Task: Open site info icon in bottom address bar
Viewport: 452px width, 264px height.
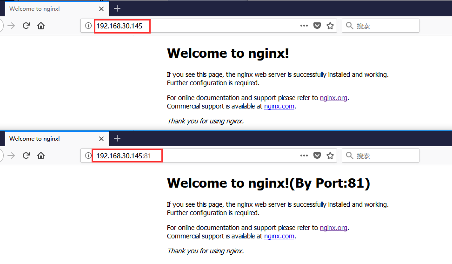Action: (x=88, y=156)
